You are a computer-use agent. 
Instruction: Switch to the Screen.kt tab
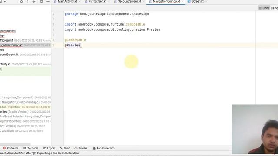[198, 1]
